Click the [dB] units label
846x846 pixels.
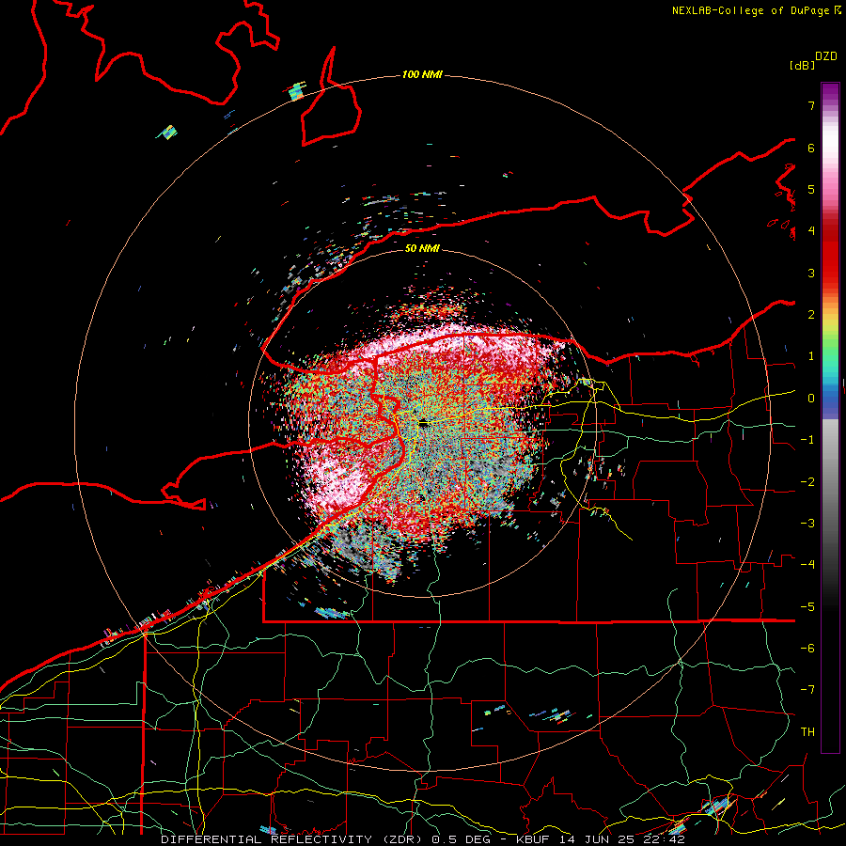pos(803,65)
